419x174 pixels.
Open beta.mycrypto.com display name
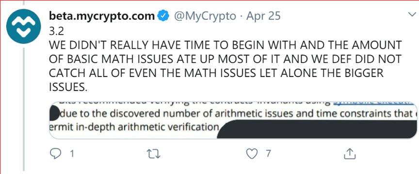click(102, 16)
